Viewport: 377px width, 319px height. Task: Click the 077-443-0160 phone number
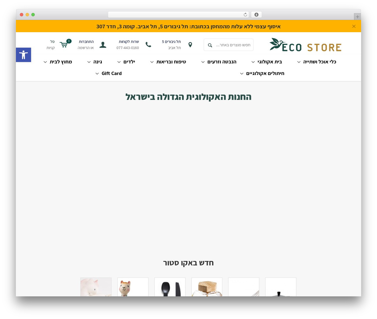pos(128,48)
